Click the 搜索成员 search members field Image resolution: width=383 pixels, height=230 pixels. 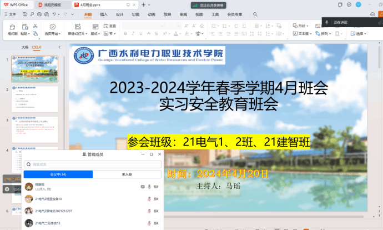[x=93, y=164]
